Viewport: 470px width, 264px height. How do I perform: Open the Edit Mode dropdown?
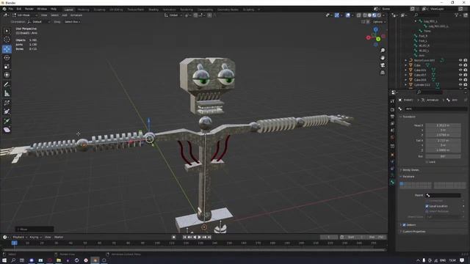25,15
